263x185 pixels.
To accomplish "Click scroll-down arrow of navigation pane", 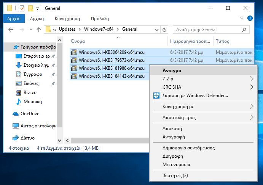I will [x=59, y=140].
